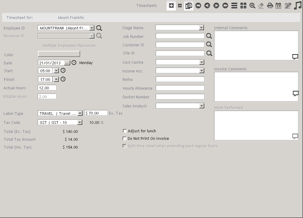Check Do Not Print On Invoice

click(124, 138)
